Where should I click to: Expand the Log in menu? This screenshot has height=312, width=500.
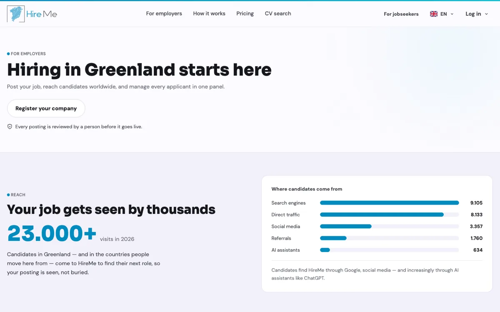[477, 14]
